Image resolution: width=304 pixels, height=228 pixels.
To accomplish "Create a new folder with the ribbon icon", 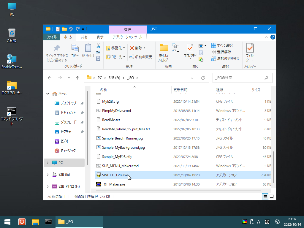I will click(x=164, y=48).
